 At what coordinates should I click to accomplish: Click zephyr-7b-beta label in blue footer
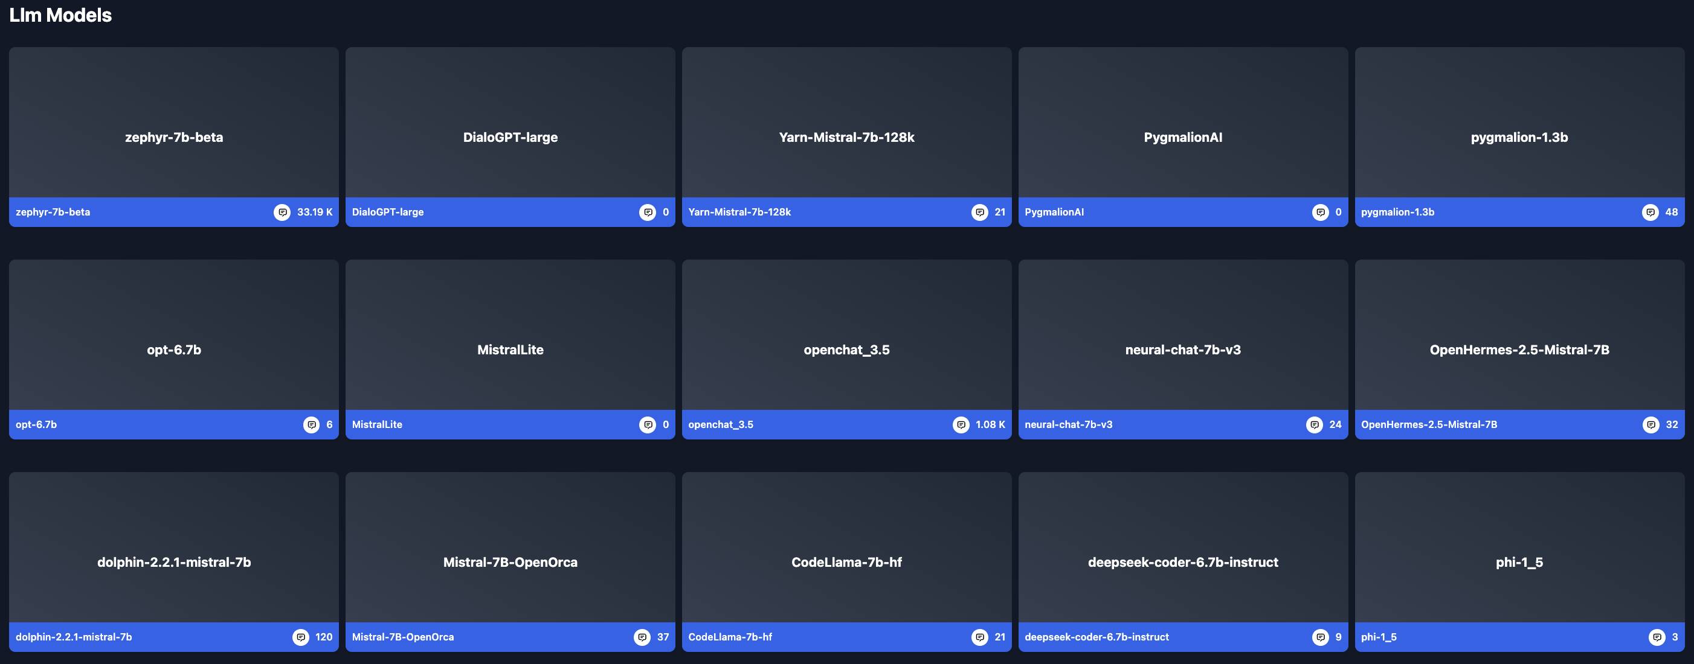pyautogui.click(x=53, y=212)
